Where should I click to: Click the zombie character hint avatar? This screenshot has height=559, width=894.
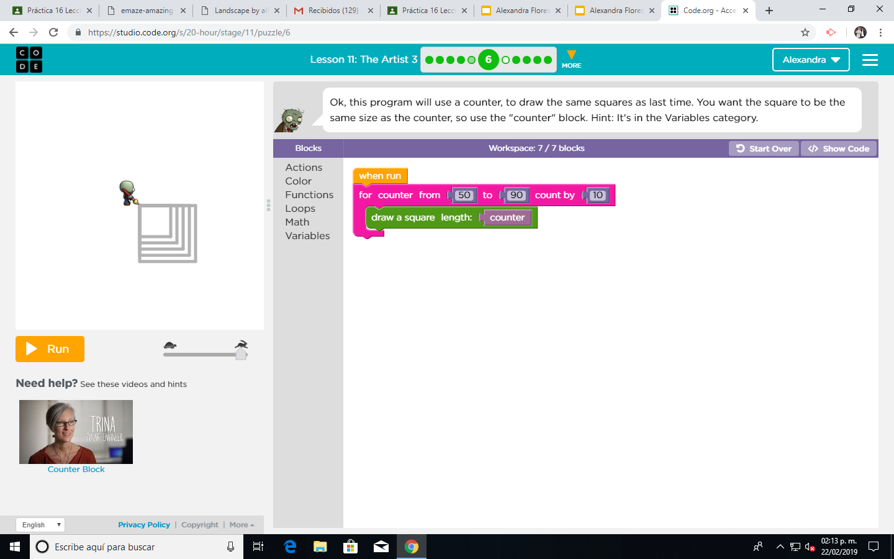[290, 120]
